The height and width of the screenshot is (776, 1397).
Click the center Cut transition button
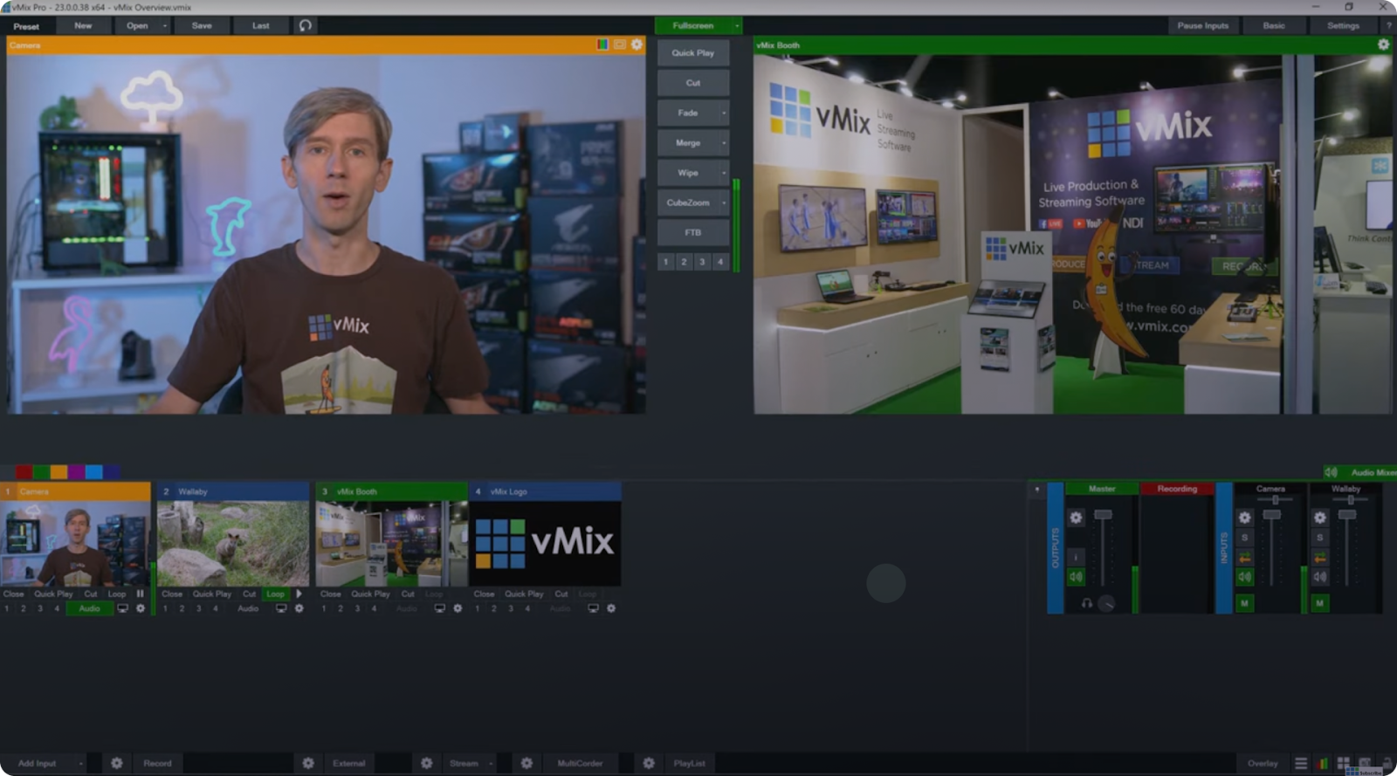pos(692,83)
